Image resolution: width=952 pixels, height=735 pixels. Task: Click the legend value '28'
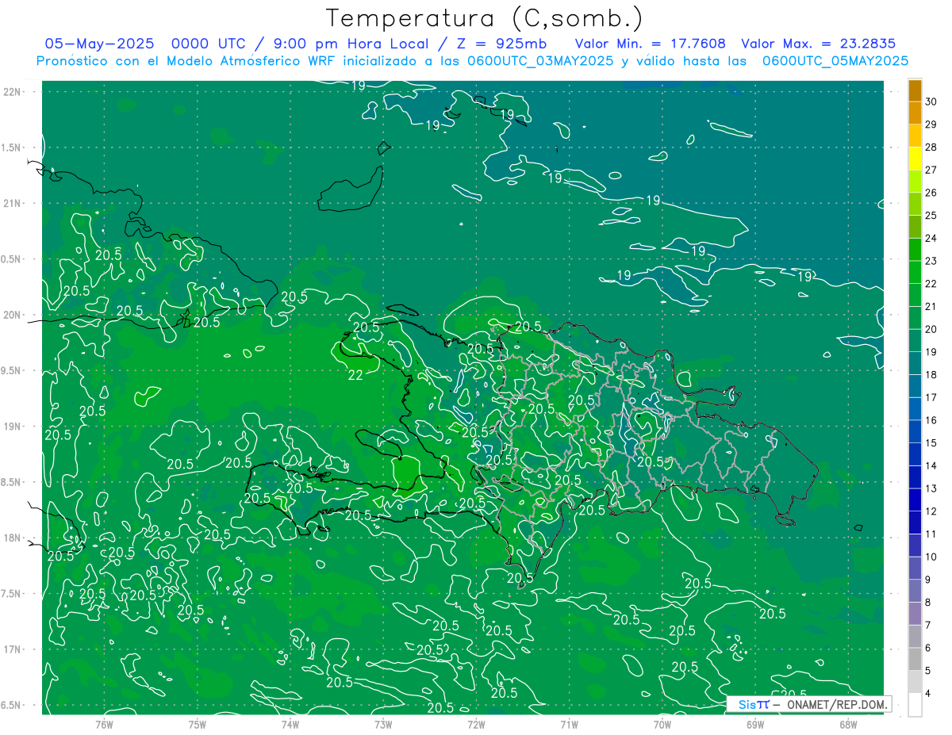pos(931,147)
